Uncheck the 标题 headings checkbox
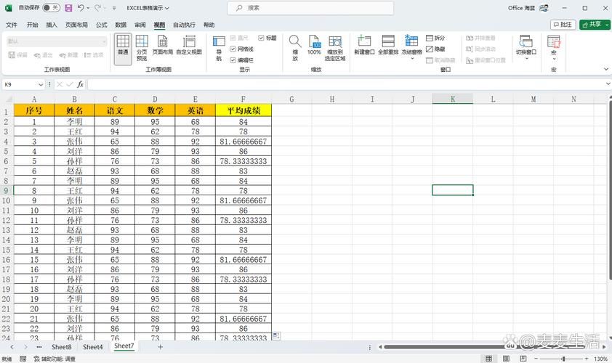 (x=261, y=38)
